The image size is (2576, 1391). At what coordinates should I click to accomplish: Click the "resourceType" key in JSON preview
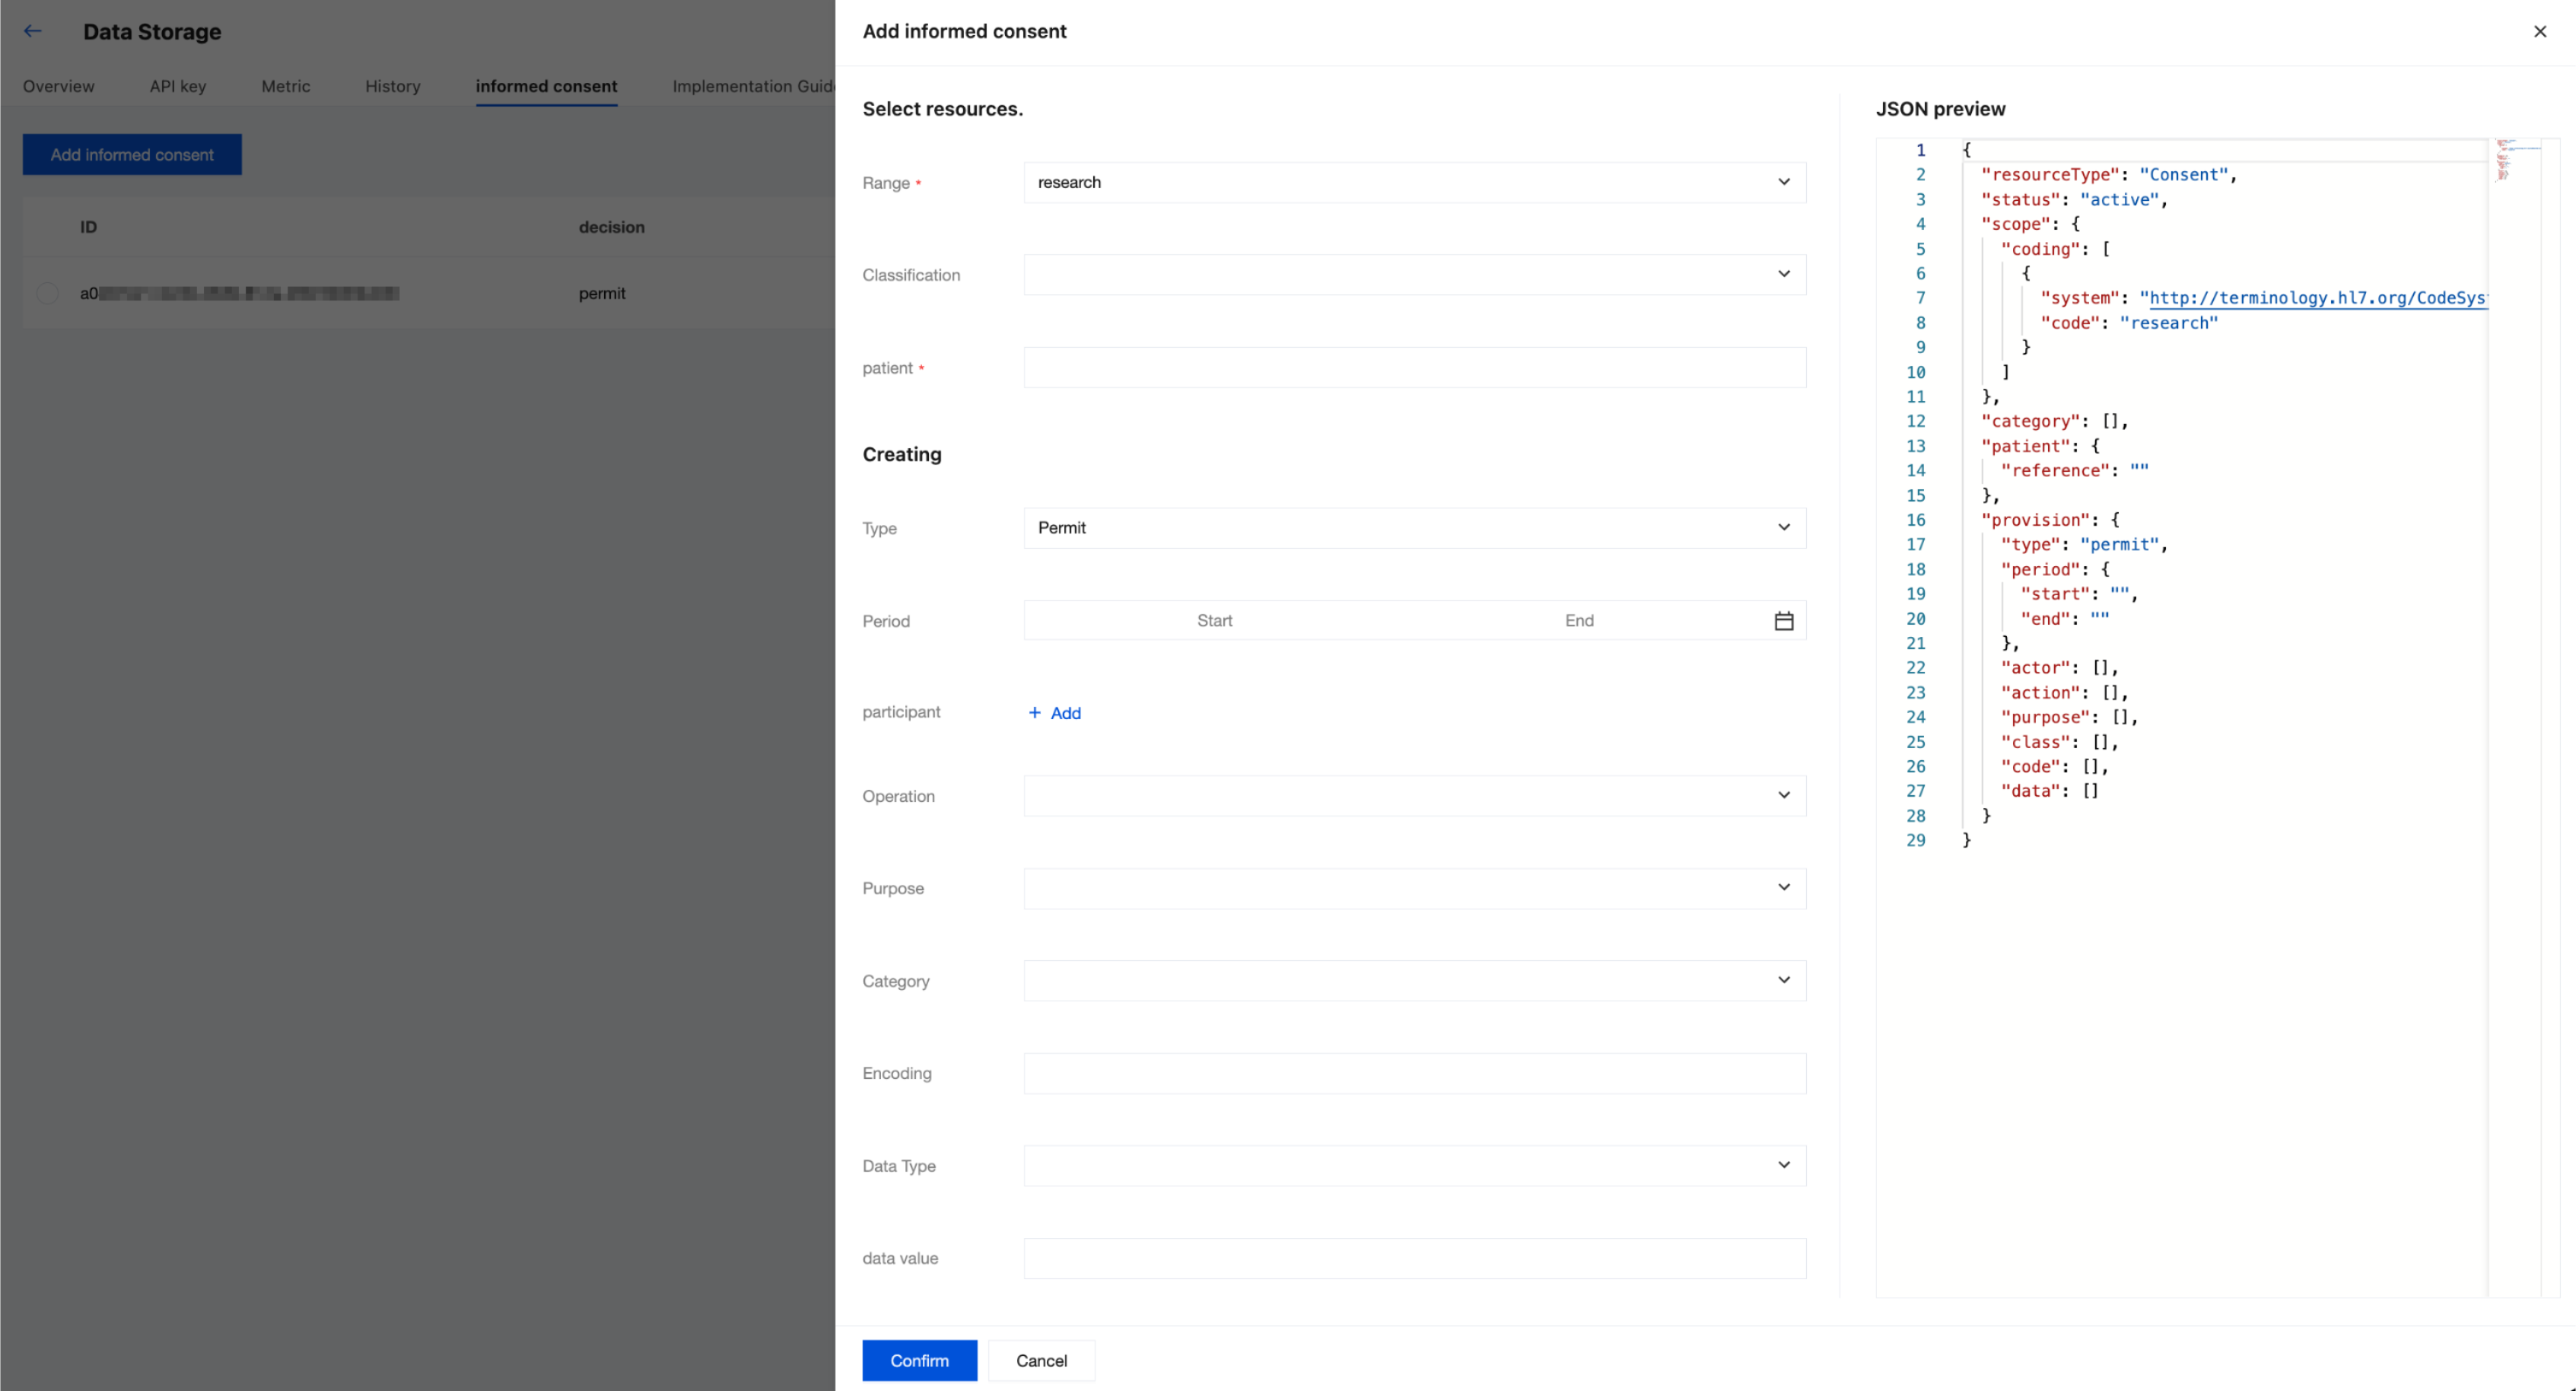pyautogui.click(x=2050, y=175)
